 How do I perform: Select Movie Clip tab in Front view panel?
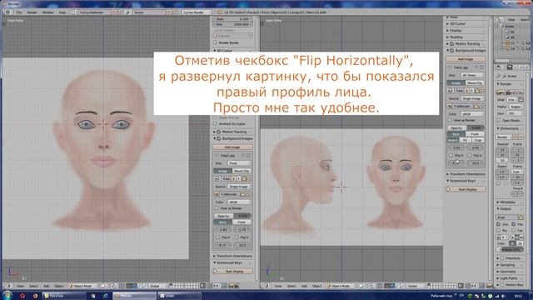click(242, 171)
